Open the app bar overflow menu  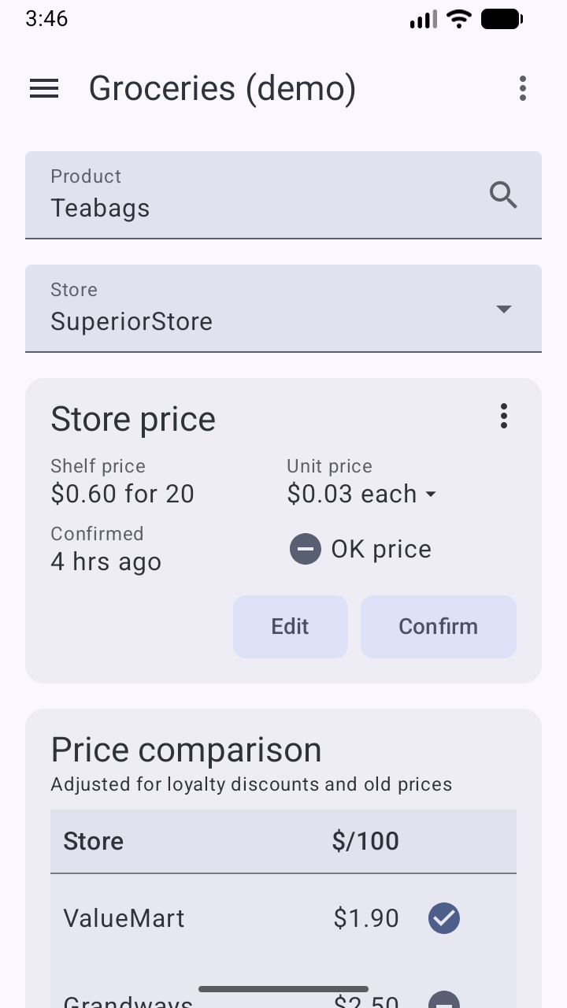pos(522,88)
